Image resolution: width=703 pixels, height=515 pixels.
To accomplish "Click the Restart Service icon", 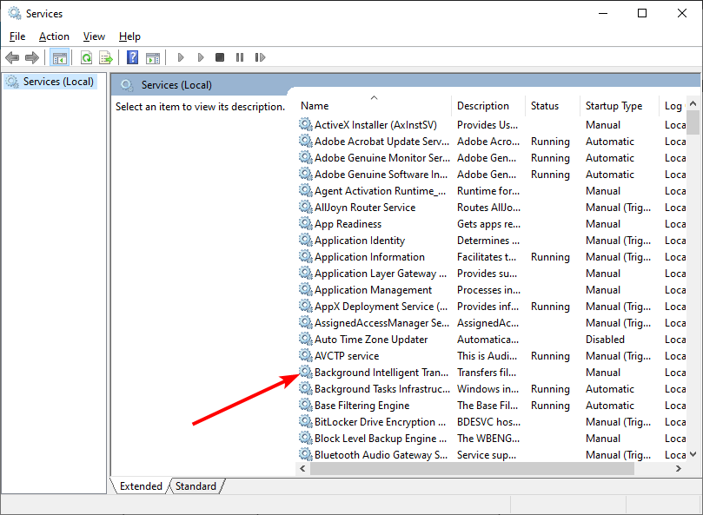I will click(260, 57).
